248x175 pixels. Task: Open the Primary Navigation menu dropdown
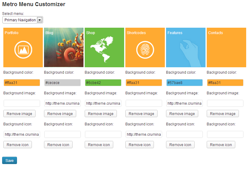click(x=23, y=20)
